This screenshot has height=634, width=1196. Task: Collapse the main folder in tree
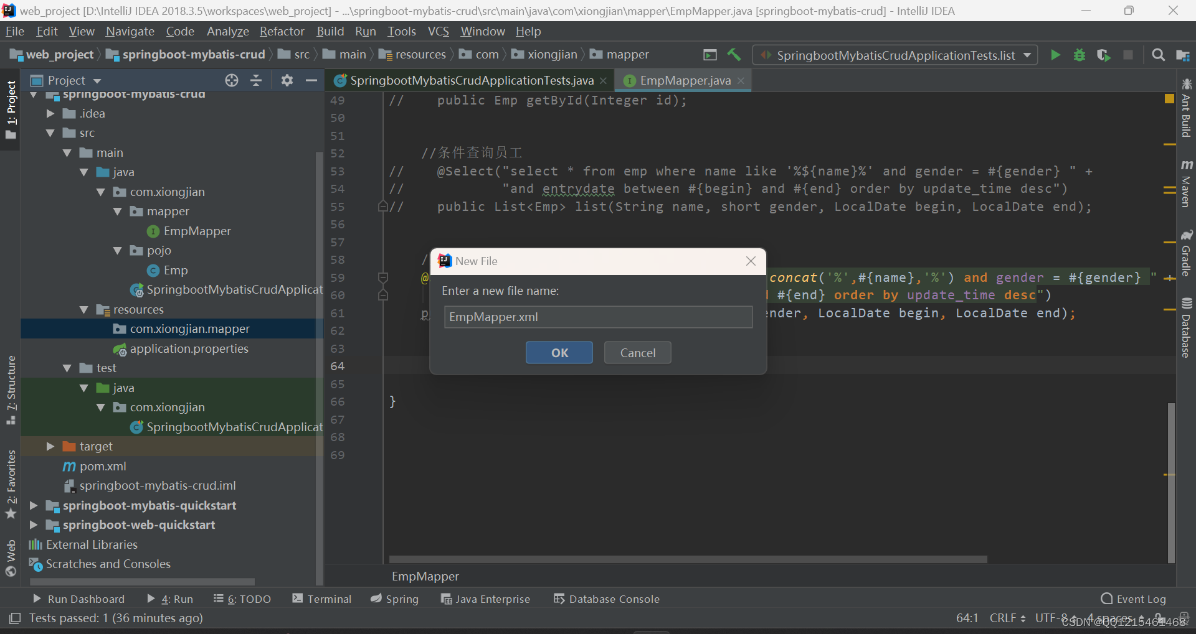click(67, 152)
